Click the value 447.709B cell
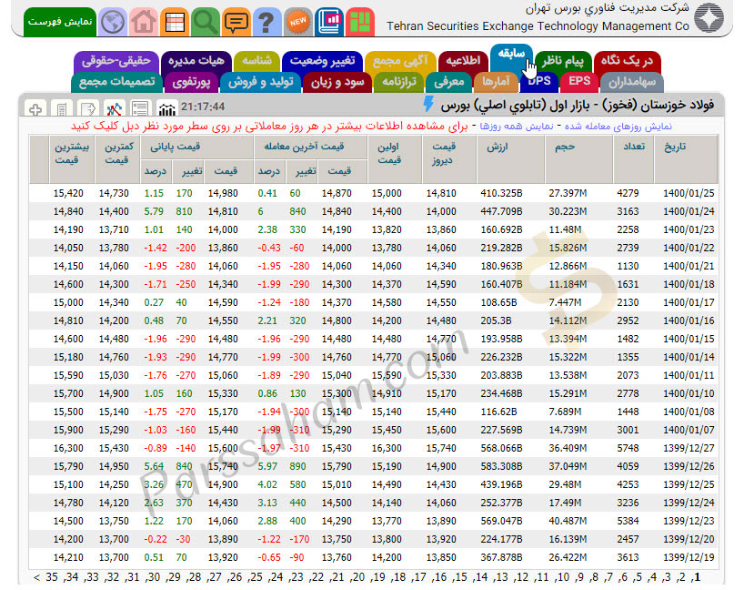Viewport: 744px width, 590px height. [x=501, y=211]
